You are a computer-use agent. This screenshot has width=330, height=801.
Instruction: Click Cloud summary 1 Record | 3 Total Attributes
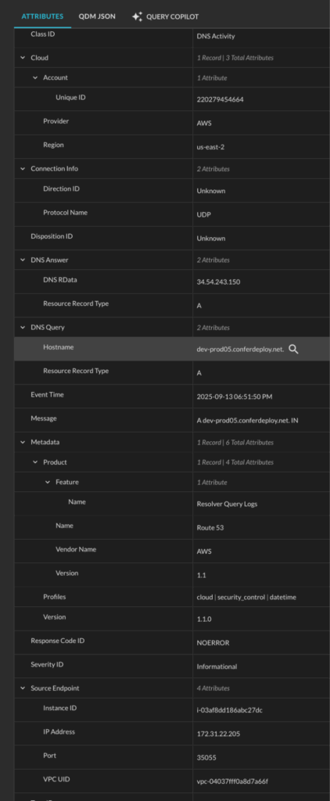[235, 58]
